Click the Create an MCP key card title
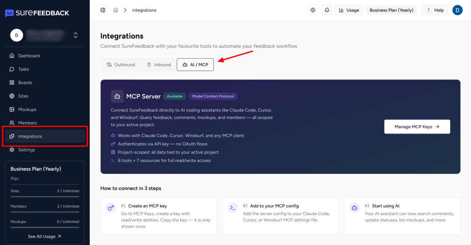 (148, 206)
